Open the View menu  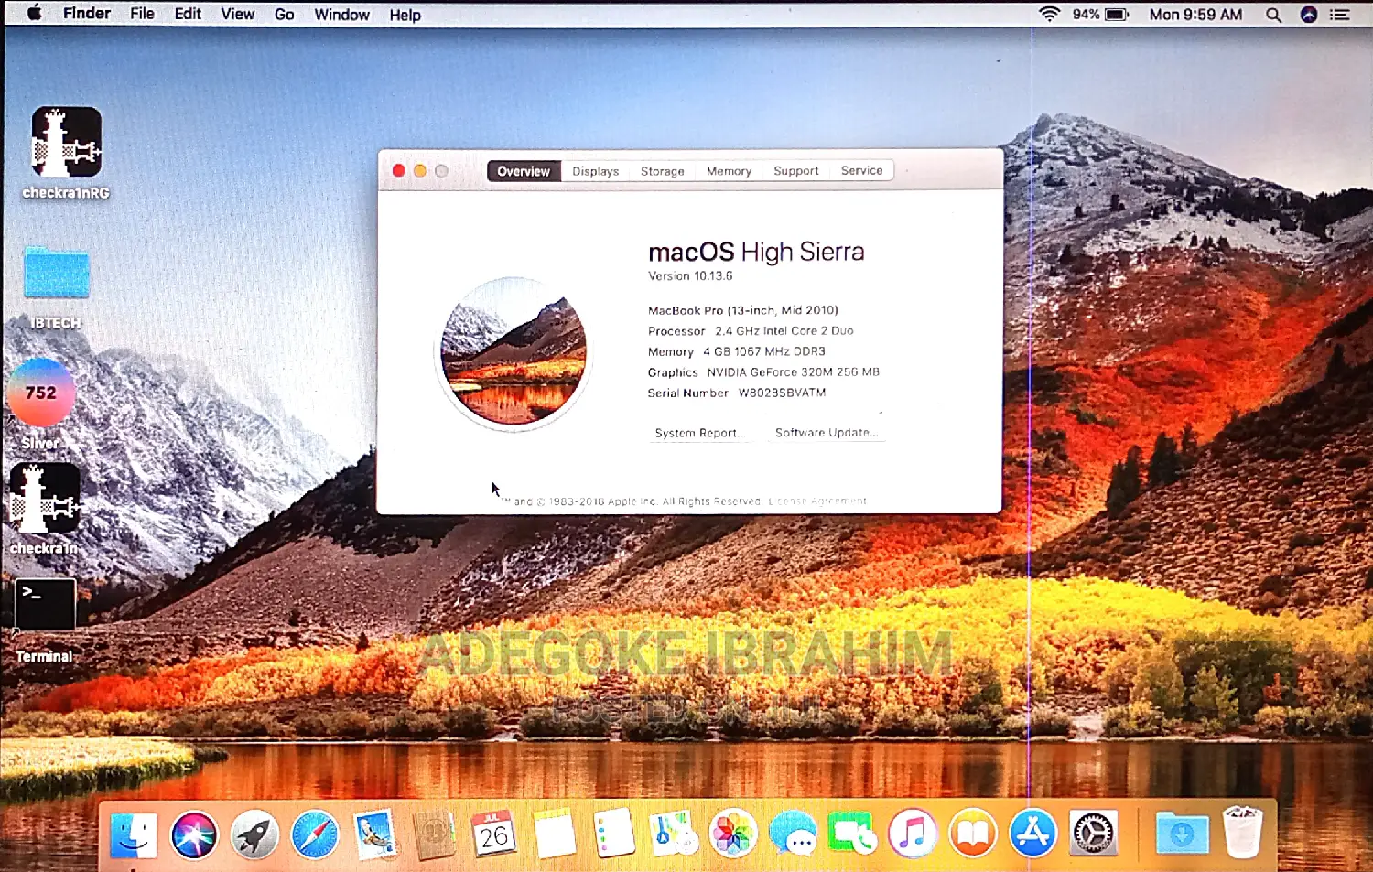[x=237, y=14]
